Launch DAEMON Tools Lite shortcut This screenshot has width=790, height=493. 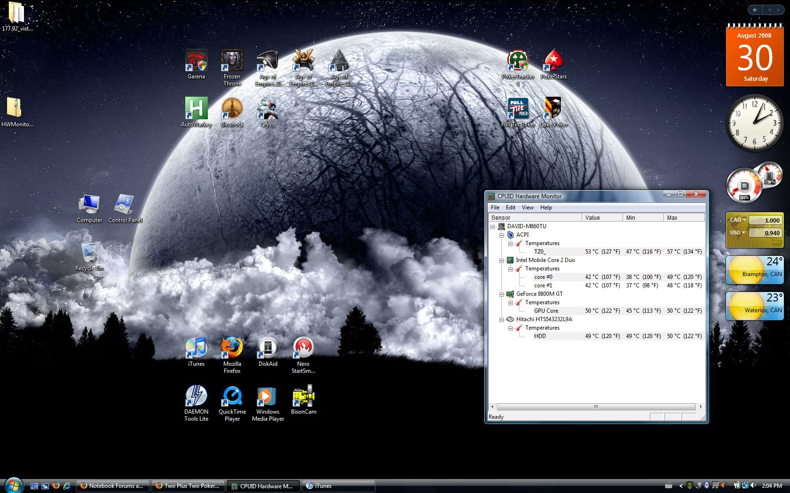[x=196, y=403]
